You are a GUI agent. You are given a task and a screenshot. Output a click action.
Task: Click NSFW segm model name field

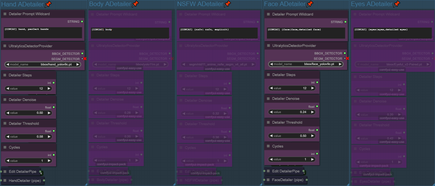pos(218,64)
